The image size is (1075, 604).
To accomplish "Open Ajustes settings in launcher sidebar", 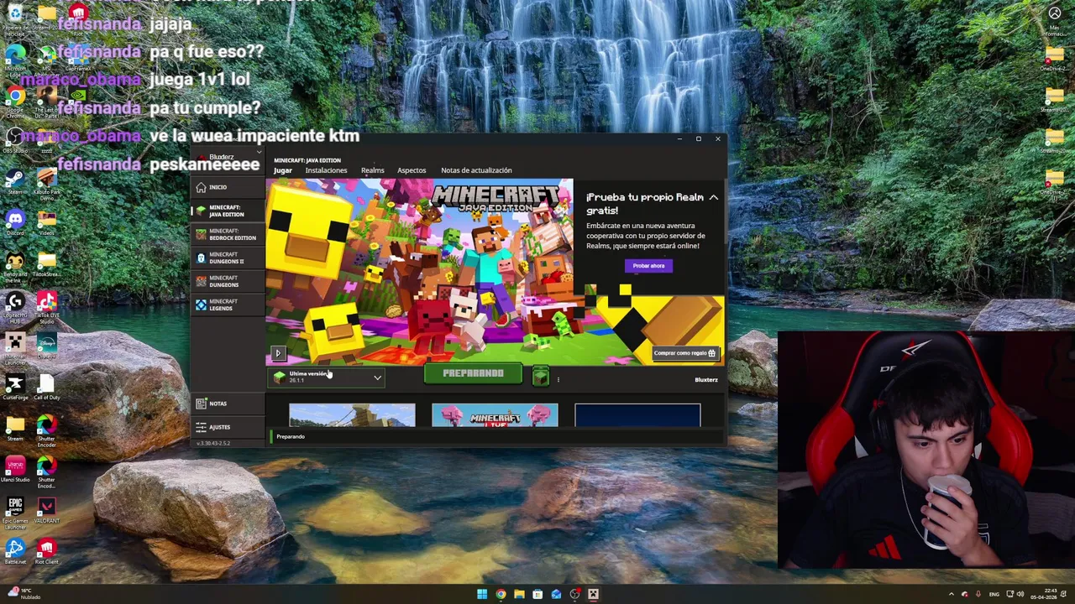I will pos(227,427).
